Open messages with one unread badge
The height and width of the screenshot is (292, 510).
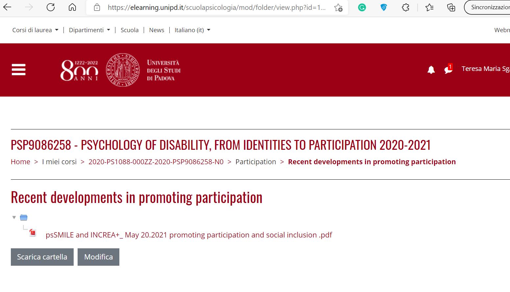point(448,69)
